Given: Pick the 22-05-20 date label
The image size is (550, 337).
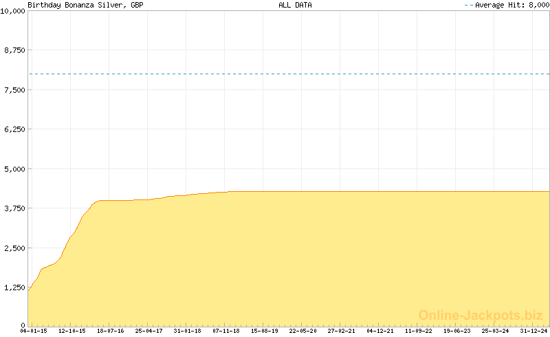Looking at the screenshot, I should 302,331.
